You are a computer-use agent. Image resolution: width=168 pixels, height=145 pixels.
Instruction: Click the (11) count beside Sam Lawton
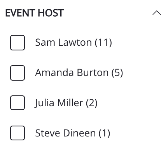[103, 42]
